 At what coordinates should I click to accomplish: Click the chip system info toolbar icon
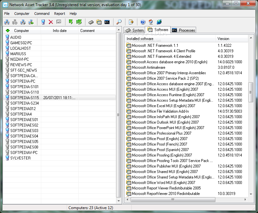point(91,22)
